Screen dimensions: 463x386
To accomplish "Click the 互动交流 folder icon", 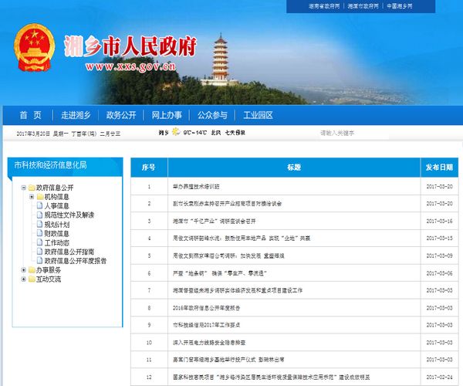I will click(x=32, y=279).
